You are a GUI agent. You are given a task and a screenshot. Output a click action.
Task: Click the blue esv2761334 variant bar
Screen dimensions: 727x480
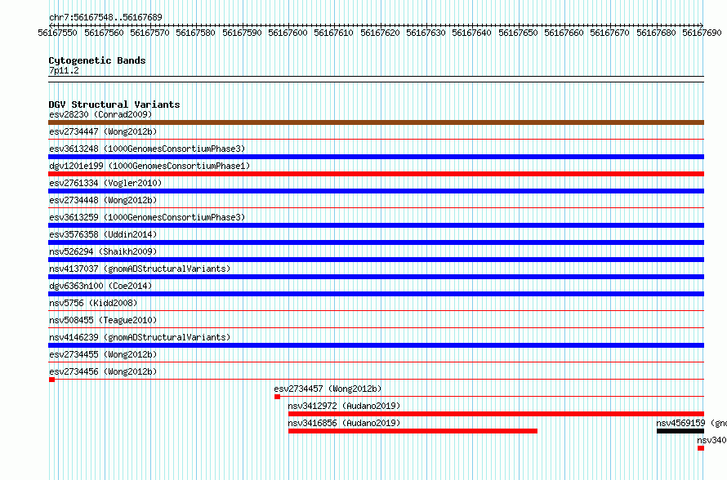376,191
